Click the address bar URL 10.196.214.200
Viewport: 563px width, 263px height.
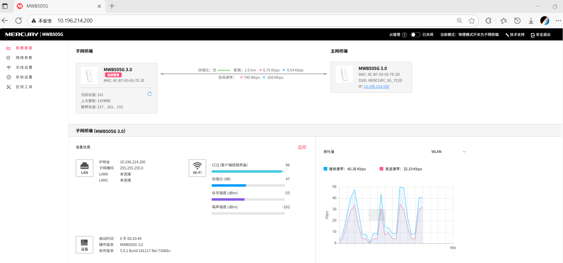(x=75, y=21)
